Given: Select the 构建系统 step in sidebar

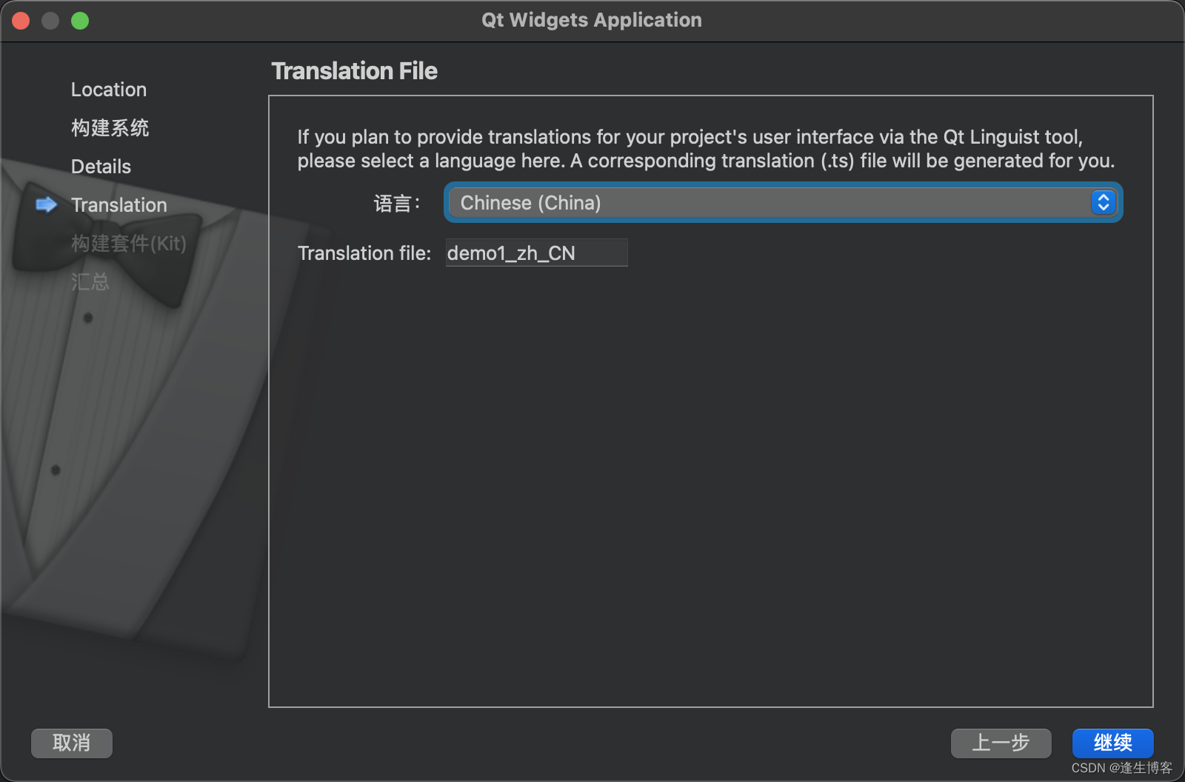Looking at the screenshot, I should 110,128.
